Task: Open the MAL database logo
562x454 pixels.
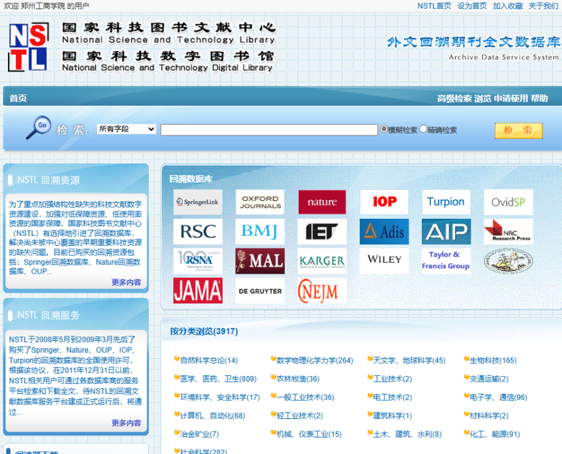Action: pyautogui.click(x=261, y=261)
